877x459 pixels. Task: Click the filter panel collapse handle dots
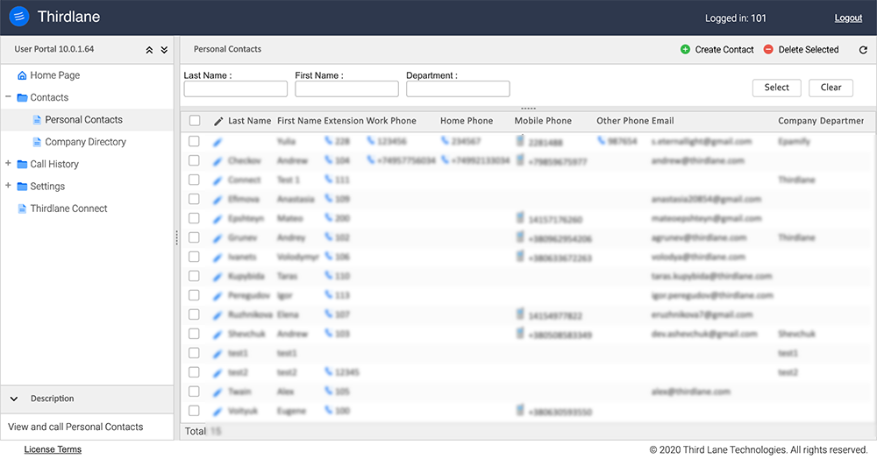tap(528, 109)
